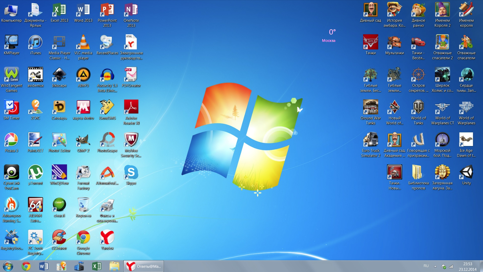Click the Ground War Tanks icon
The height and width of the screenshot is (272, 483).
[370, 113]
